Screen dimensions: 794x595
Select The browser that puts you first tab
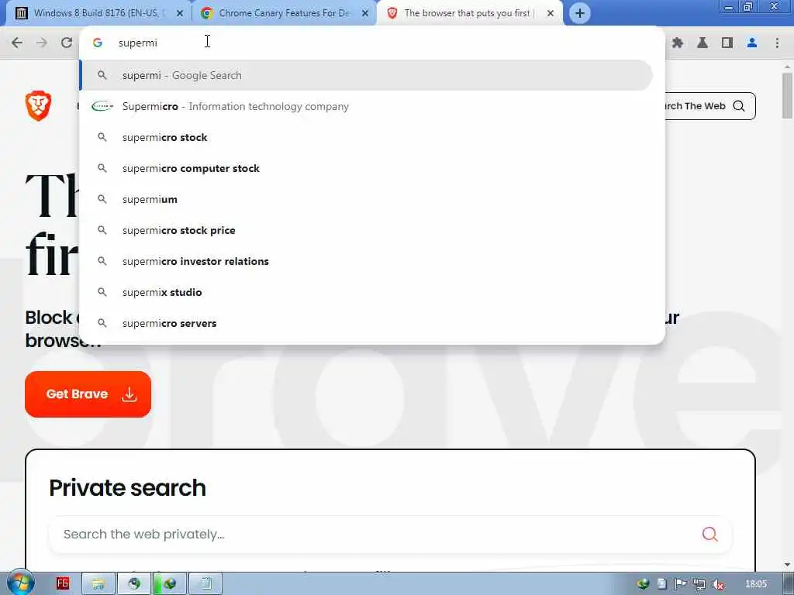(x=467, y=13)
